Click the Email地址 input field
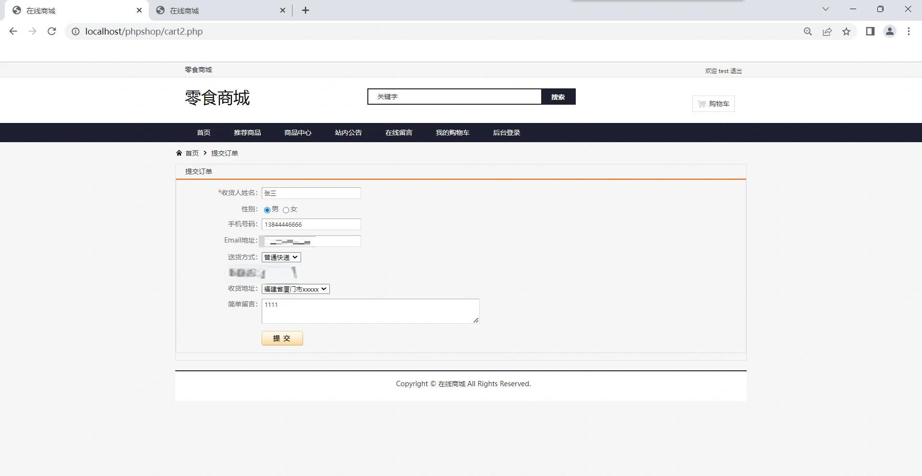922x476 pixels. point(311,241)
